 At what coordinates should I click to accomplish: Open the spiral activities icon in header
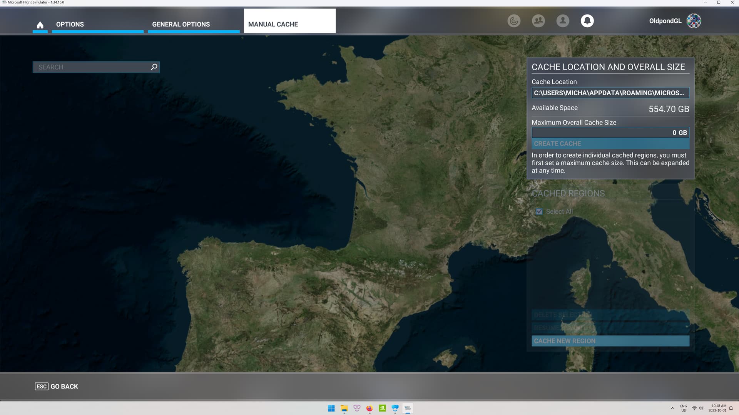tap(514, 21)
